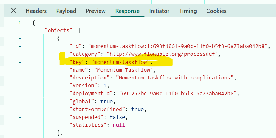Click the true value of global

[x=106, y=101]
